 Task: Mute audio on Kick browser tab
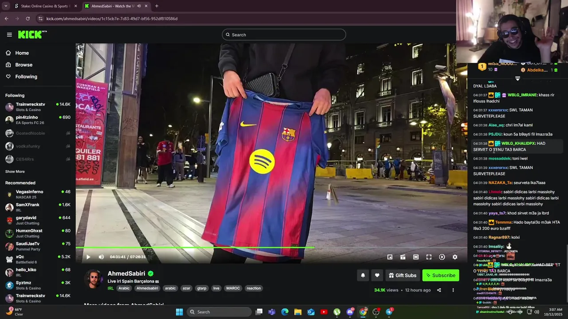pyautogui.click(x=139, y=6)
